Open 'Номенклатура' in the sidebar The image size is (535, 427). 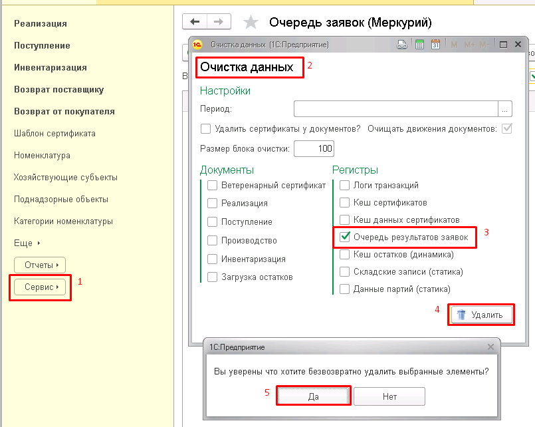(42, 156)
